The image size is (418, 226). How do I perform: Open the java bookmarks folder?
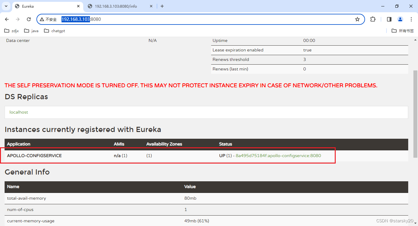(x=32, y=31)
